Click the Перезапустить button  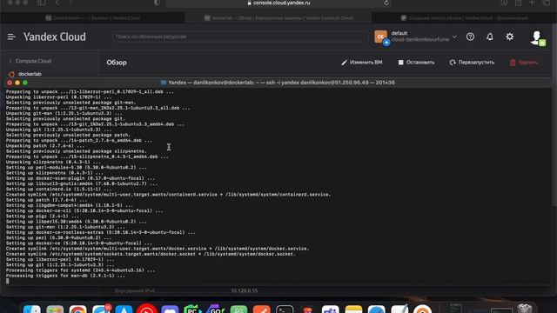coord(472,63)
